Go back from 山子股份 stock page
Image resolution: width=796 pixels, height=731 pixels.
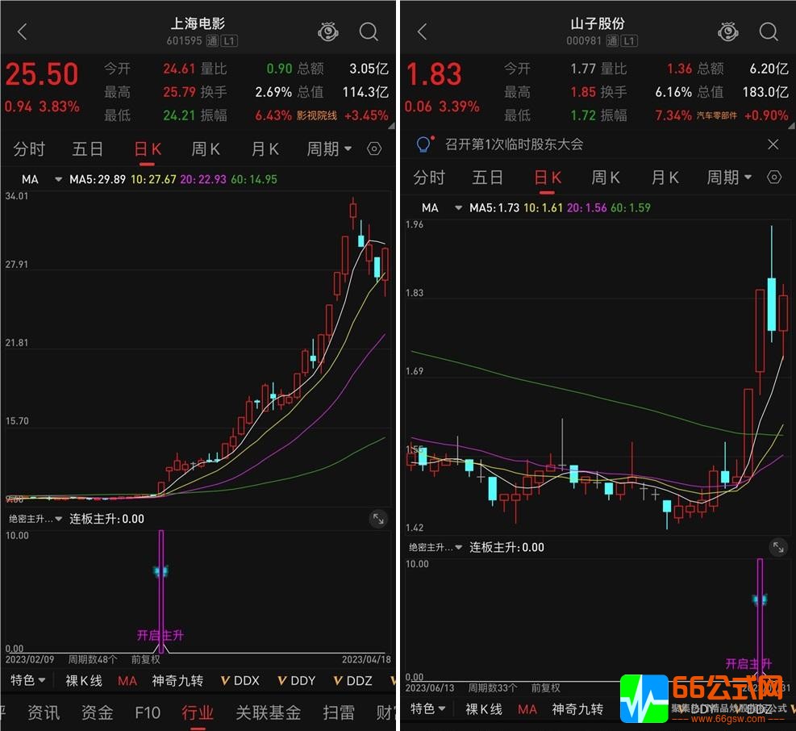(x=422, y=32)
